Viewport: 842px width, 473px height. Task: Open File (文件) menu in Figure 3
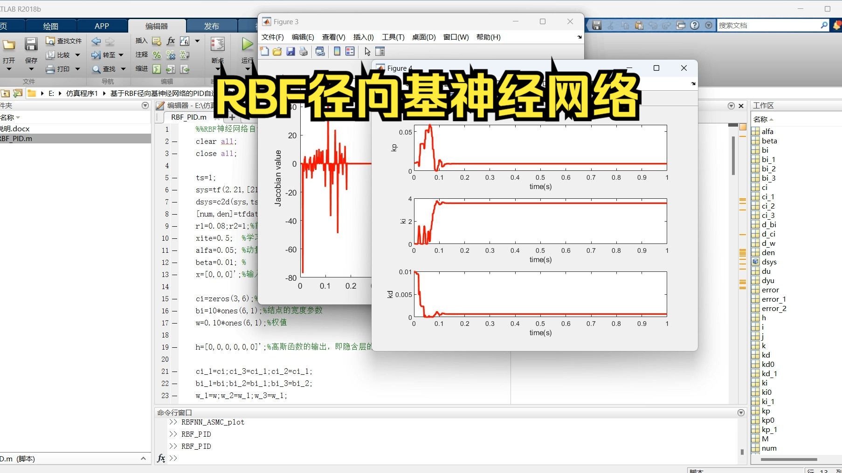click(x=272, y=37)
